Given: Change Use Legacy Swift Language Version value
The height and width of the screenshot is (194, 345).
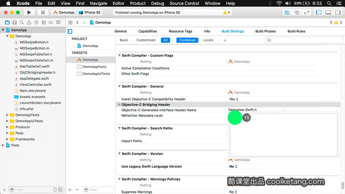Looking at the screenshot, I should (x=233, y=166).
